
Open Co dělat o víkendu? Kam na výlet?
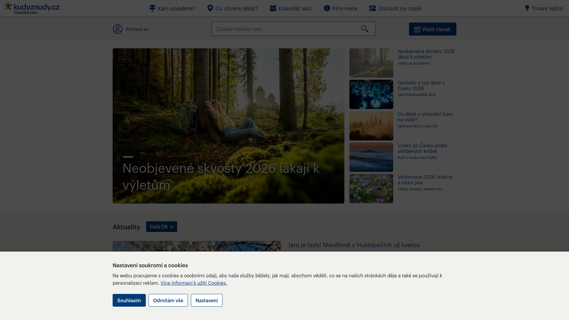click(425, 117)
